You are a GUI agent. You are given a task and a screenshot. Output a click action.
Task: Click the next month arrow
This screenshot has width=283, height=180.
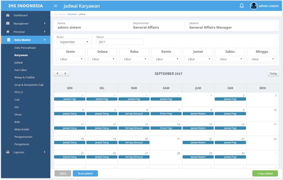[65, 73]
